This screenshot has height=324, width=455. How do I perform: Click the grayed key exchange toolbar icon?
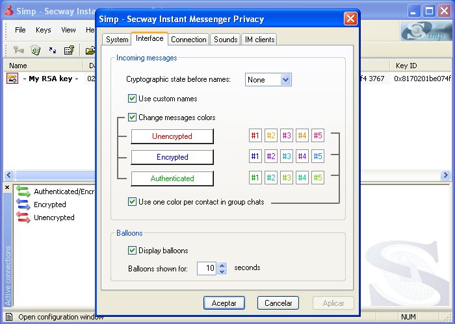click(19, 50)
